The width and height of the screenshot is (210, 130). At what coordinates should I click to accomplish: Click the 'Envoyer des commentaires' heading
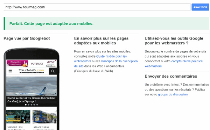click(171, 76)
